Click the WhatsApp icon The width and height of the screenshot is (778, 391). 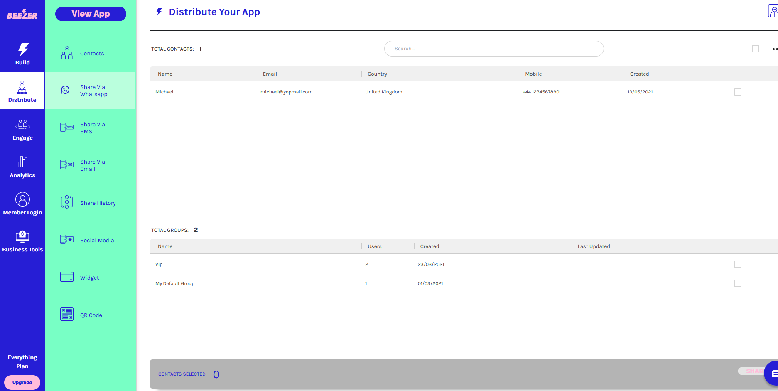coord(65,90)
